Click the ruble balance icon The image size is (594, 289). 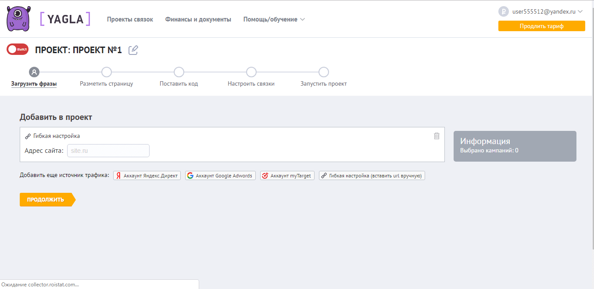coord(504,11)
